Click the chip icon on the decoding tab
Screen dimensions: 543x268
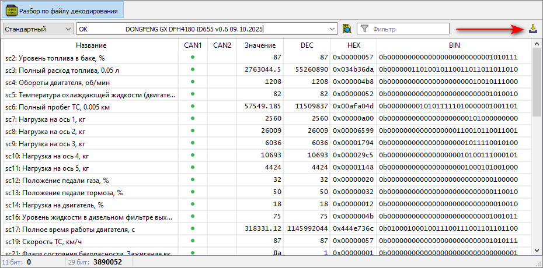pos(11,10)
